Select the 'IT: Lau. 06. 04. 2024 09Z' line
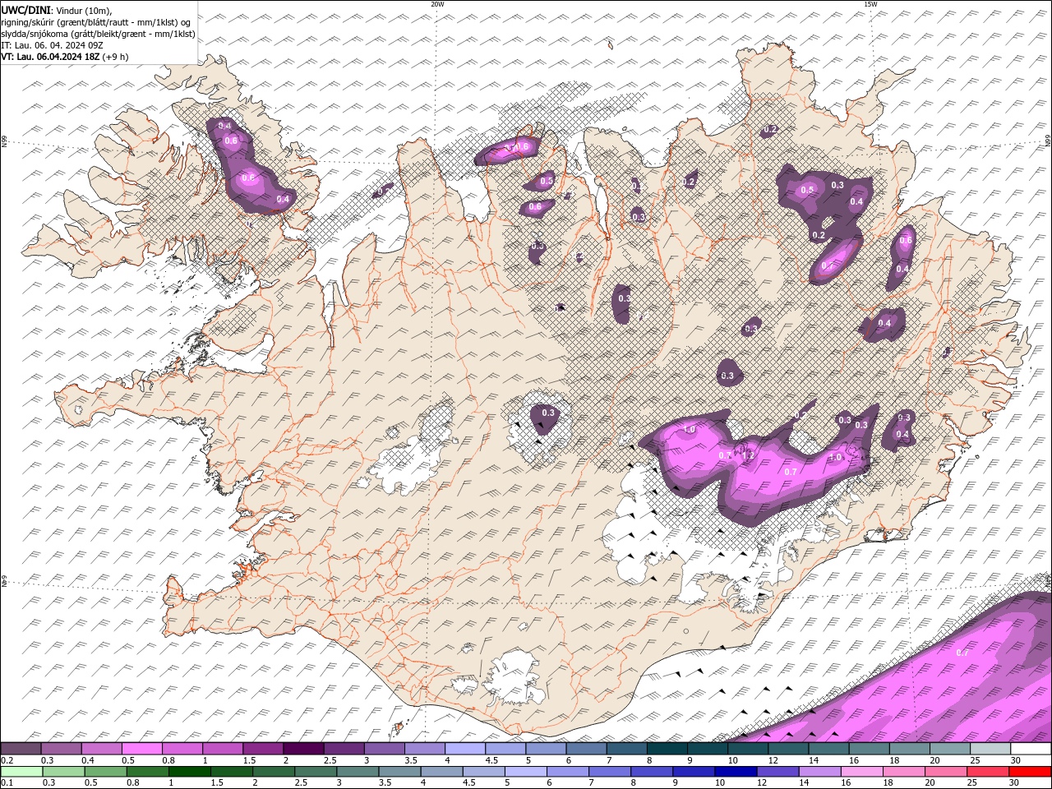This screenshot has width=1052, height=789. [x=53, y=45]
